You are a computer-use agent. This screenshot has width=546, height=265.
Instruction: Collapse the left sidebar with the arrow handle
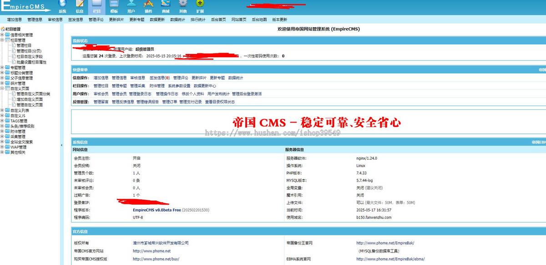[61, 145]
